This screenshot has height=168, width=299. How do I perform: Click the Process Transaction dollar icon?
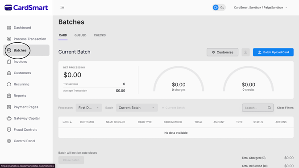click(9, 39)
